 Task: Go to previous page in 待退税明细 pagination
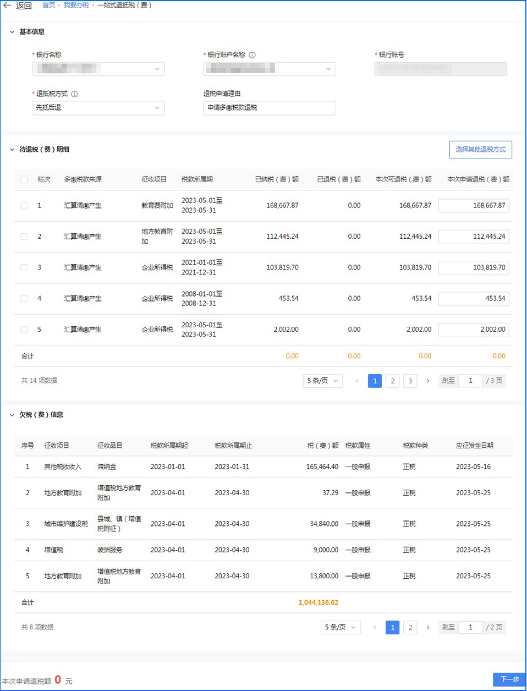click(357, 381)
